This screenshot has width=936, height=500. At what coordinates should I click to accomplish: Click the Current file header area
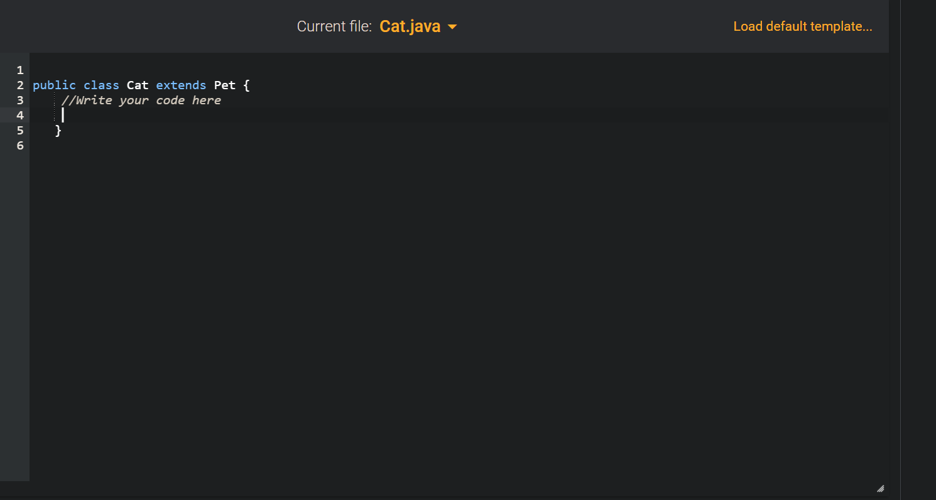coord(334,26)
